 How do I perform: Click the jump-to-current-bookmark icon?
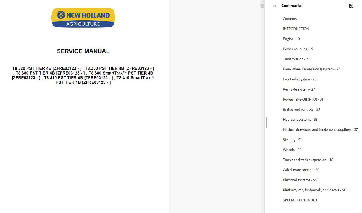pyautogui.click(x=351, y=6)
